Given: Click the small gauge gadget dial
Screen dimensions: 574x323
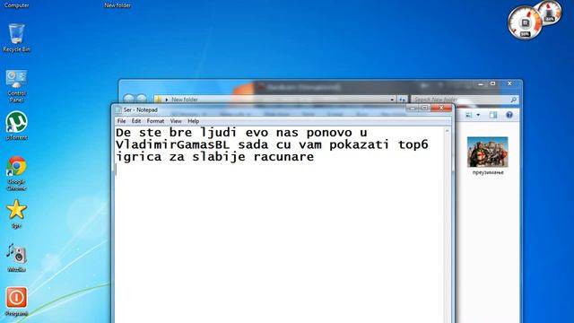Looking at the screenshot, I should (550, 13).
